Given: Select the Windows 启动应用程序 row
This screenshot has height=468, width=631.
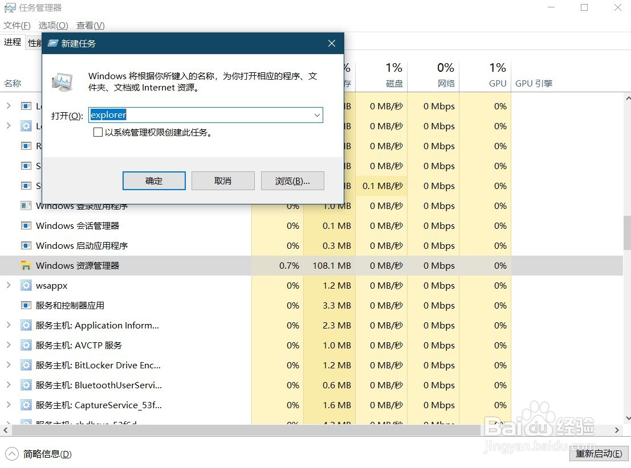Looking at the screenshot, I should pyautogui.click(x=311, y=245).
